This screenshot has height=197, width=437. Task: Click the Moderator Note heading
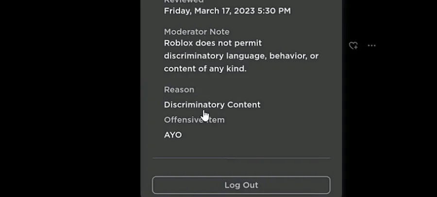coord(197,32)
